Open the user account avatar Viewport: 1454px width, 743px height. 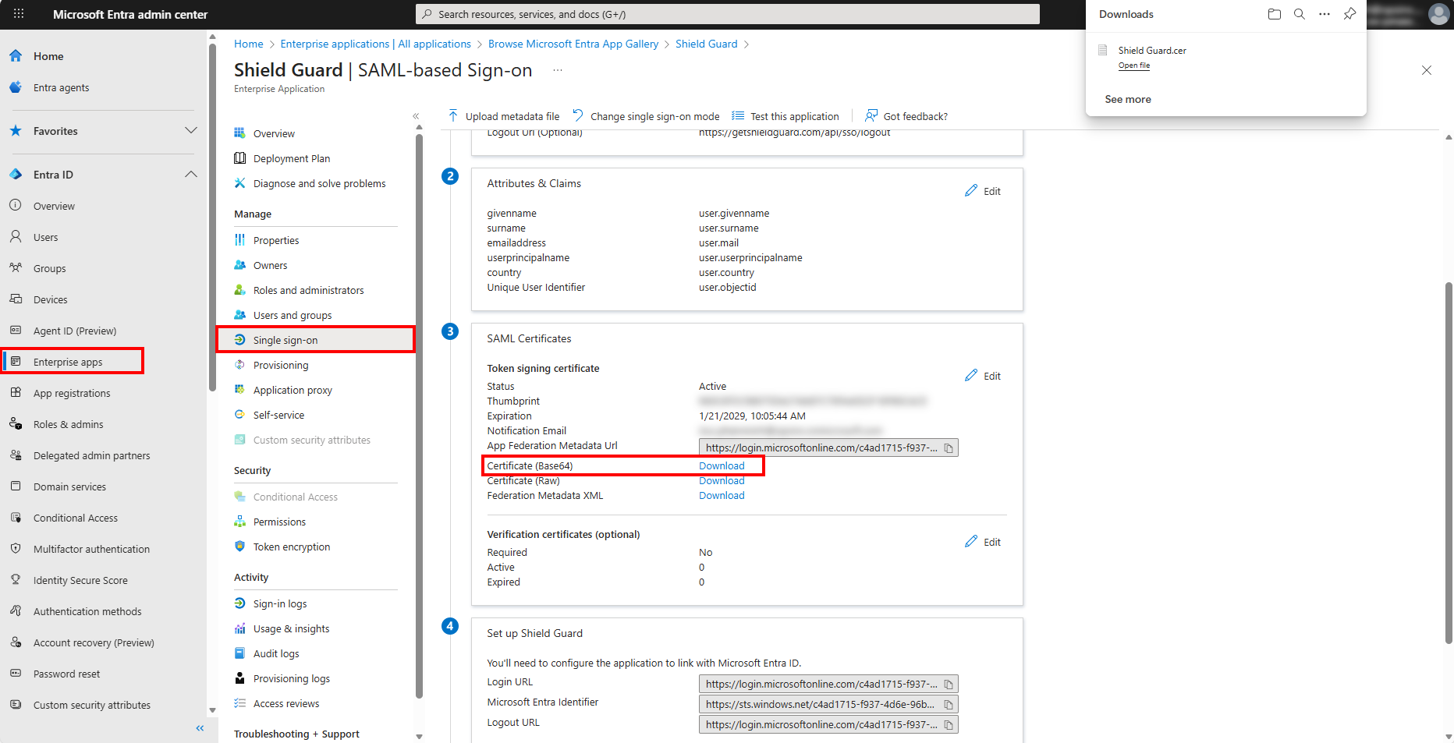tap(1438, 14)
